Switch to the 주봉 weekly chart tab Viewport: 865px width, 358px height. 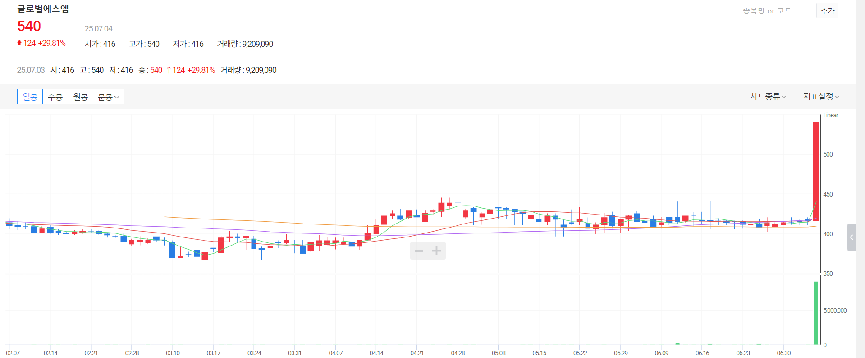(55, 97)
